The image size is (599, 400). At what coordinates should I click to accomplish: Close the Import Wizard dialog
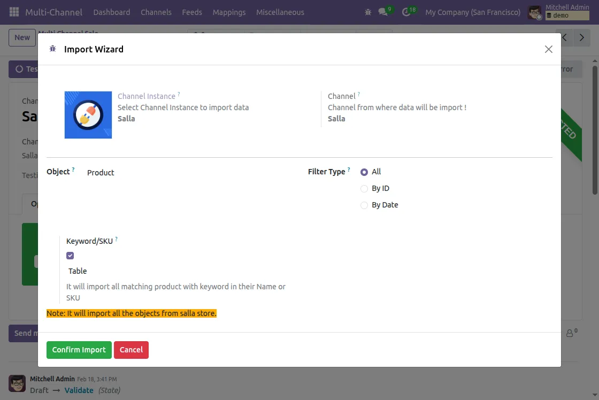tap(549, 49)
